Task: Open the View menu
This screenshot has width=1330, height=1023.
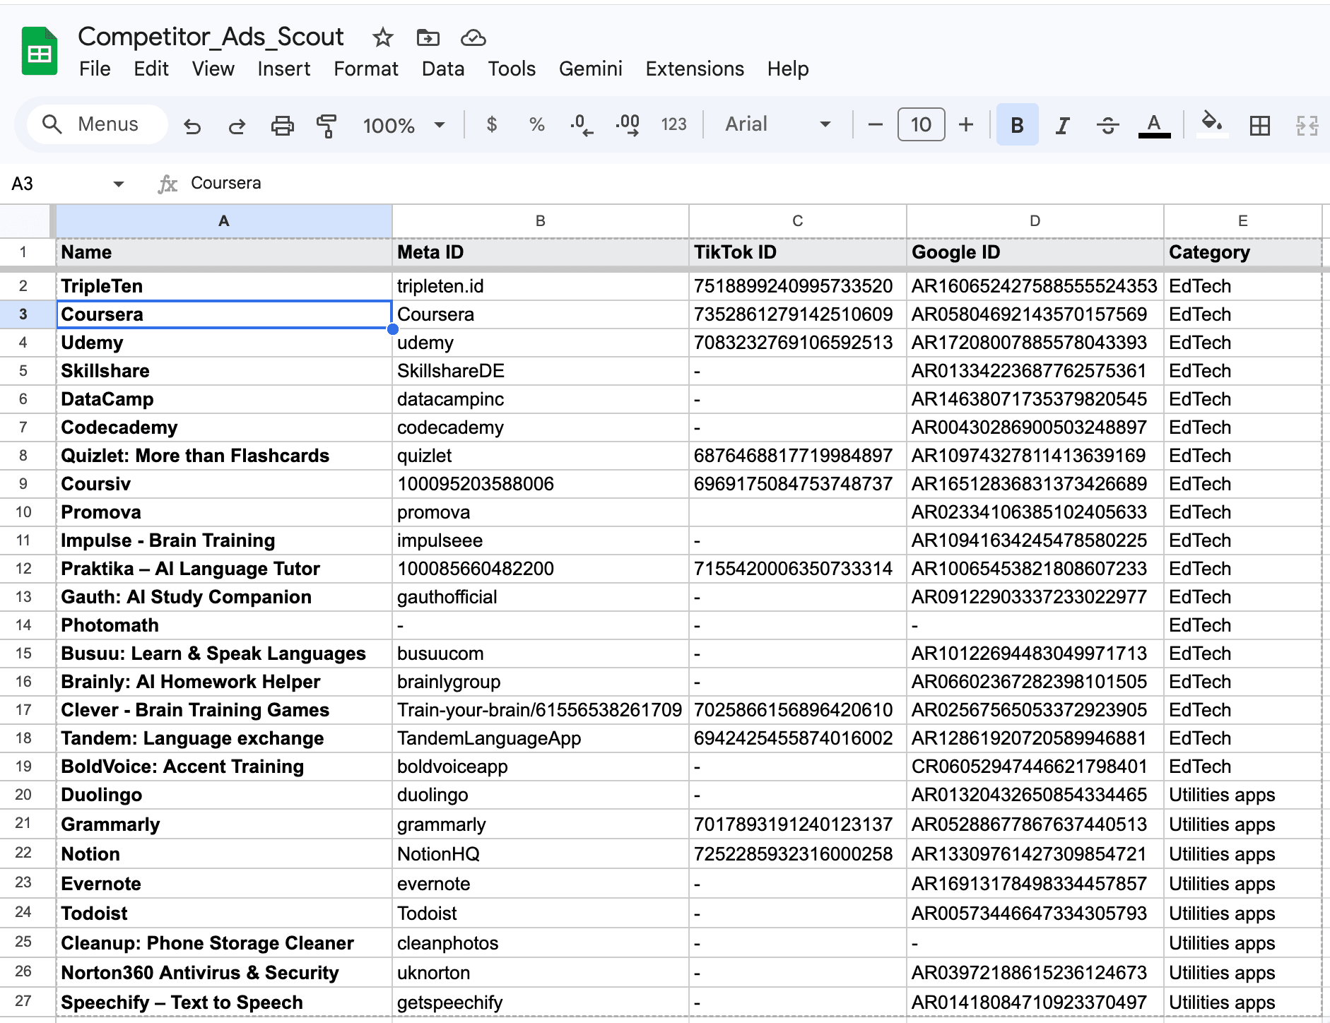Action: [x=213, y=69]
